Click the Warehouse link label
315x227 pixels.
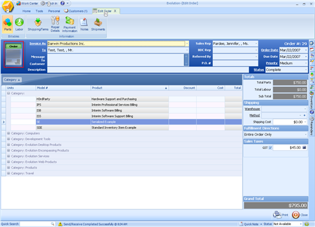click(252, 109)
